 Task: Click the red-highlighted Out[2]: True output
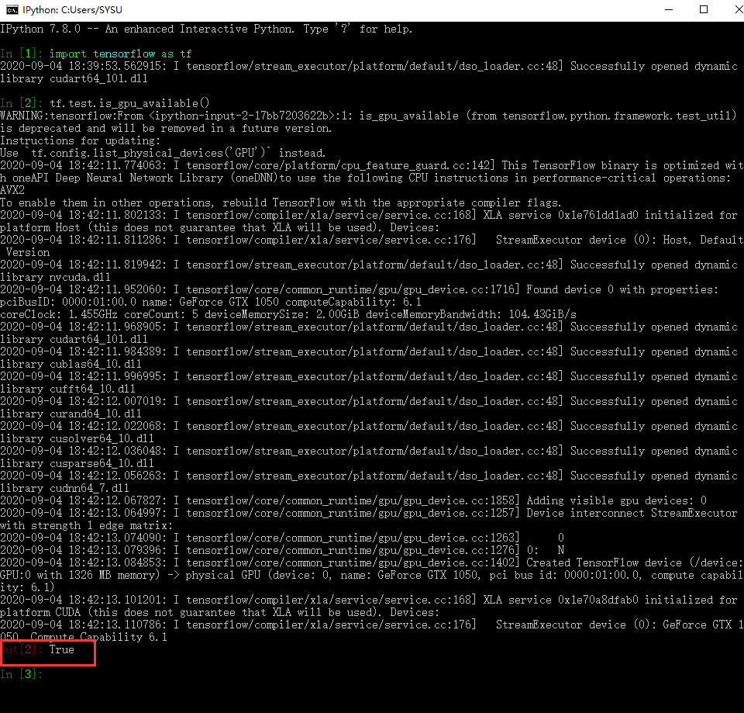click(x=46, y=652)
